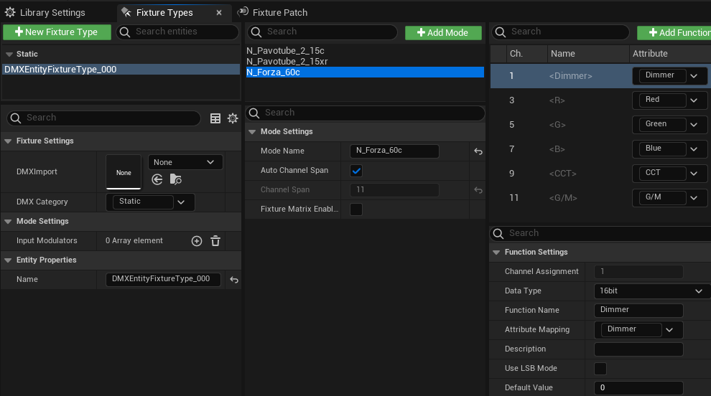This screenshot has height=396, width=711.
Task: Focus the Search entities field
Action: click(177, 32)
